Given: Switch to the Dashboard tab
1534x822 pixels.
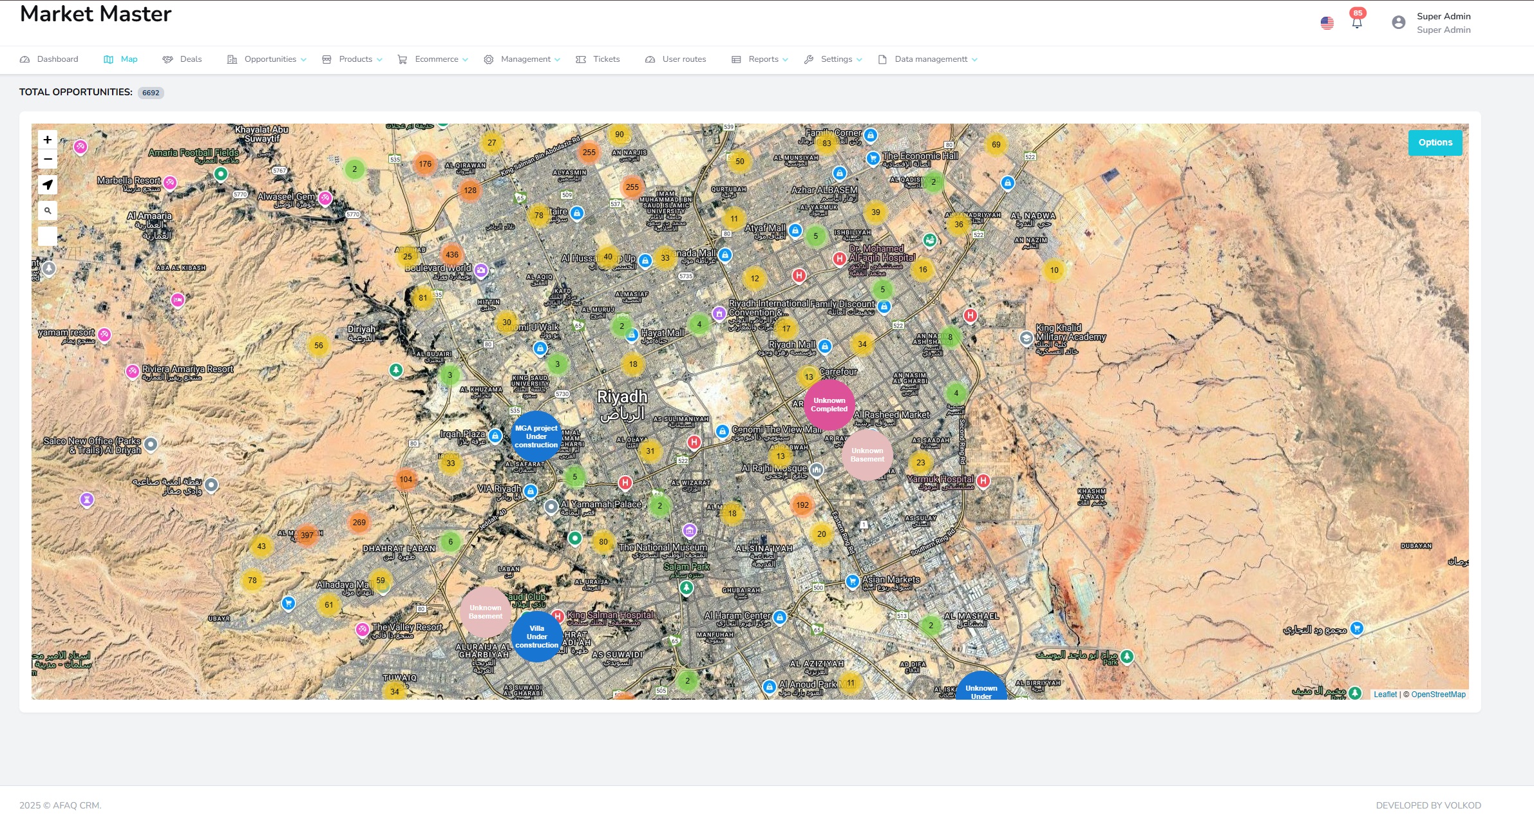Looking at the screenshot, I should (57, 59).
